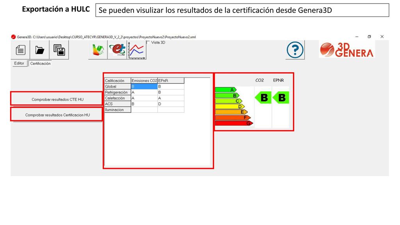Select the EPnR column header
This screenshot has height=225, width=400.
pos(171,80)
